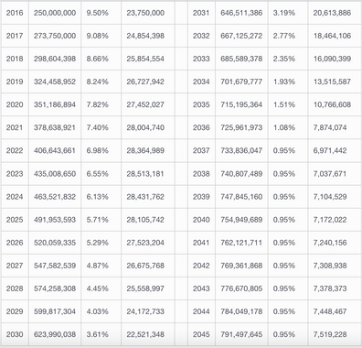Select the 2023 year cell
The height and width of the screenshot is (348, 362).
(15, 174)
